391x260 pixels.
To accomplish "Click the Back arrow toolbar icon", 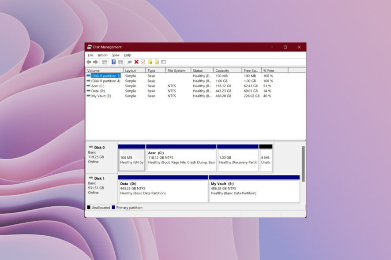I will 89,62.
